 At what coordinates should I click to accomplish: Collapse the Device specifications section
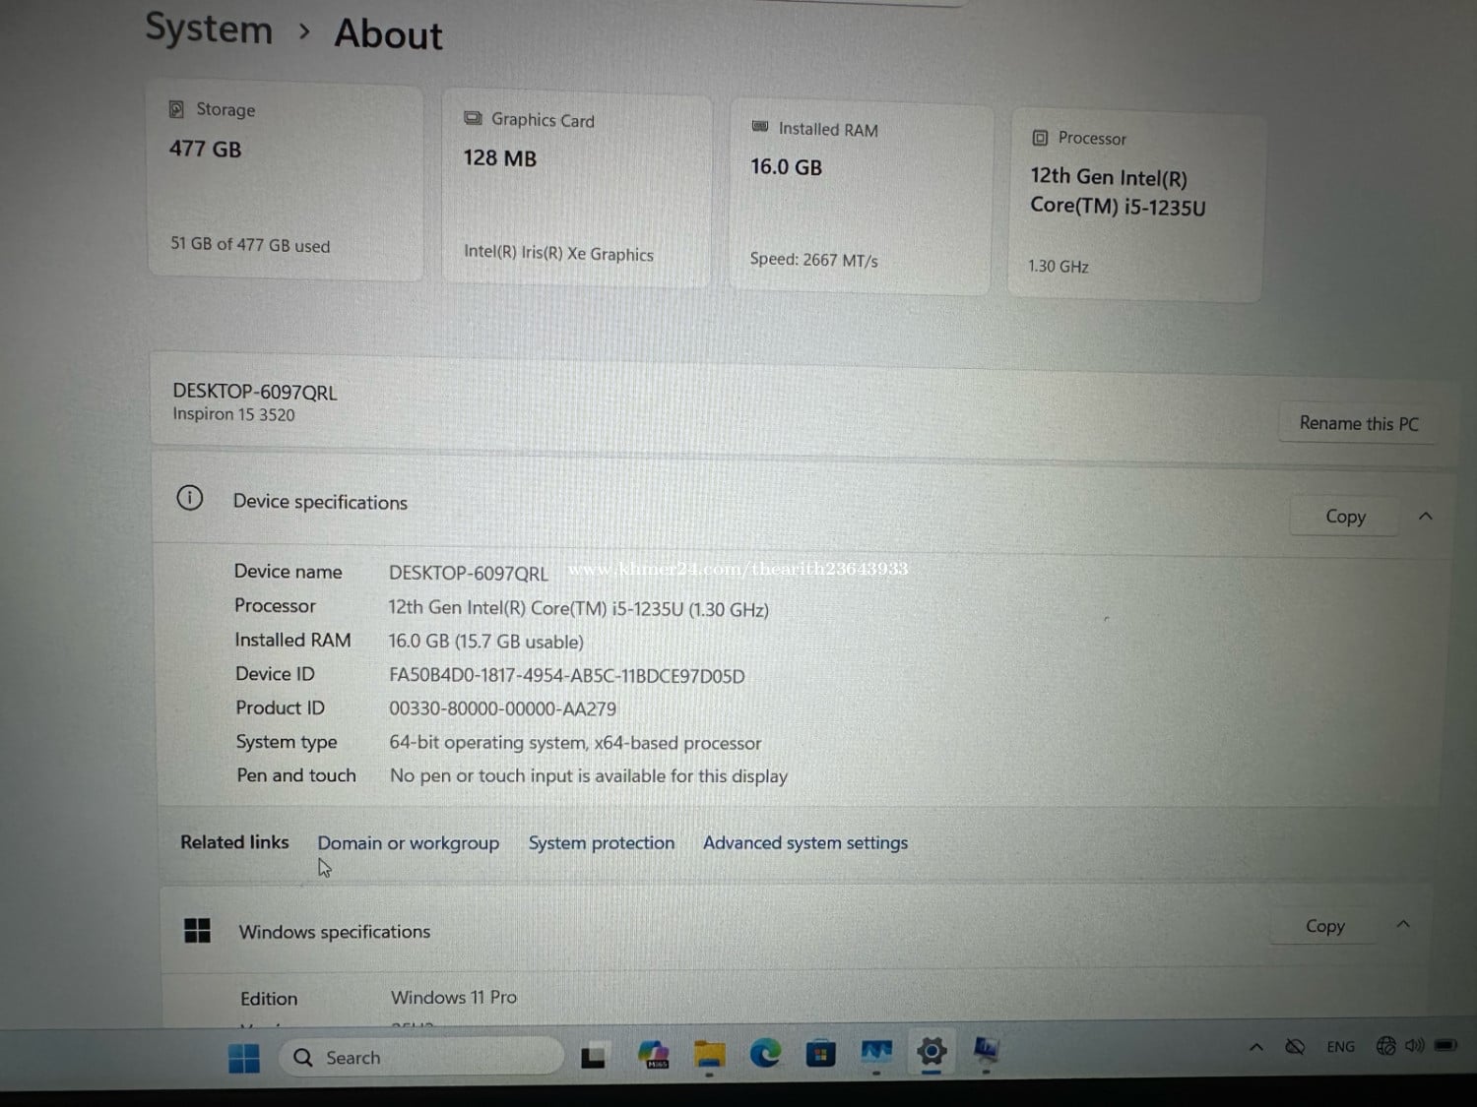point(1425,516)
